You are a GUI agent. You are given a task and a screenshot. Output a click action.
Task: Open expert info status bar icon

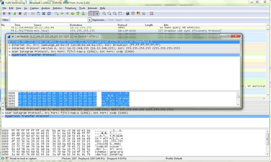pos(3,158)
